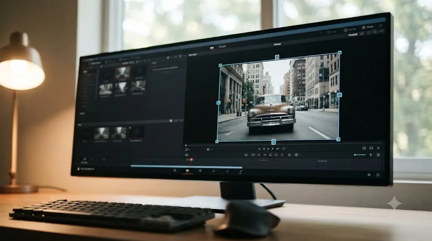
Task: Select the bottom-center handle of the transform box
Action: pyautogui.click(x=273, y=142)
